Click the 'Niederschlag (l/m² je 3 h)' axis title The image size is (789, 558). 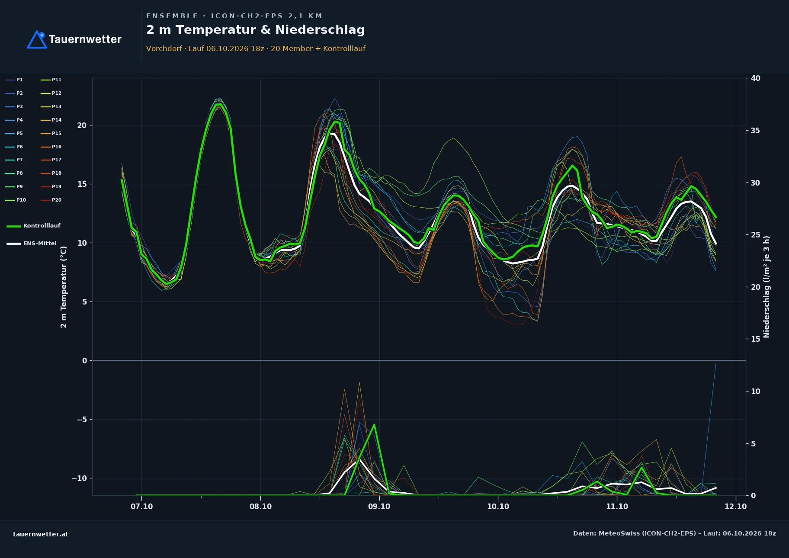coord(767,287)
